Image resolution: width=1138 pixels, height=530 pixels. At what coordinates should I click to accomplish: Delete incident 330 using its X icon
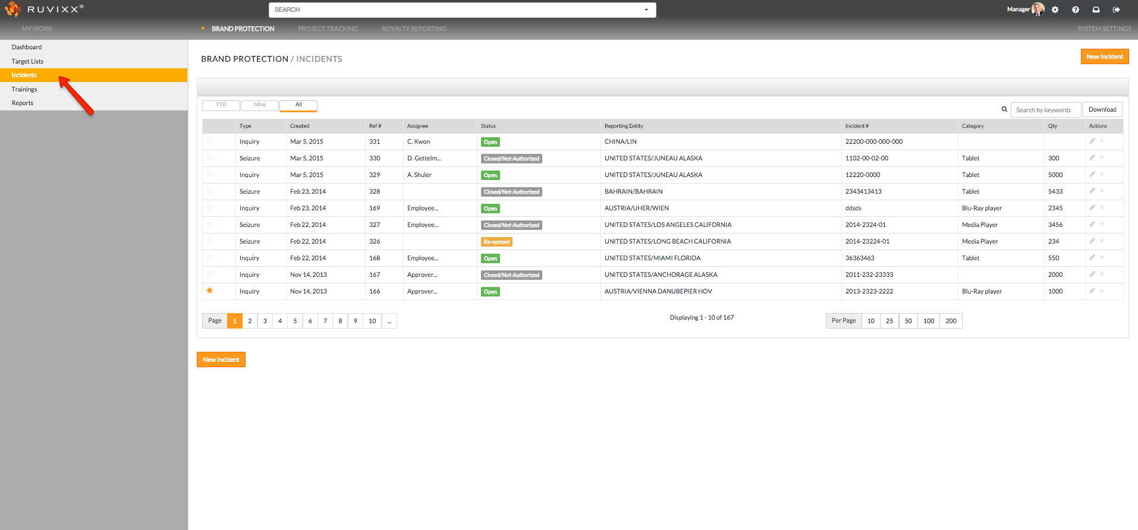[1102, 158]
